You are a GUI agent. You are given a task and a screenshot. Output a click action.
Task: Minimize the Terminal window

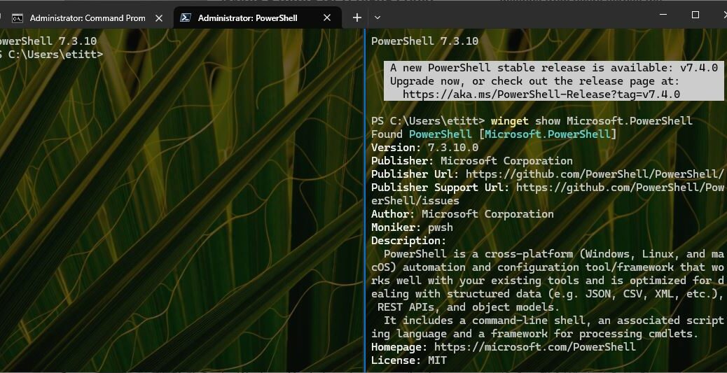(x=663, y=15)
